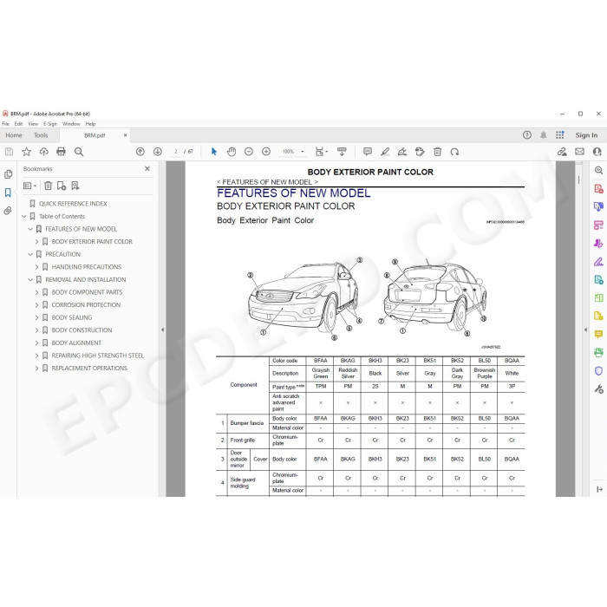607x607 pixels.
Task: Collapse the REMOVAL AND INSTALLATION bookmark
Action: coord(30,279)
